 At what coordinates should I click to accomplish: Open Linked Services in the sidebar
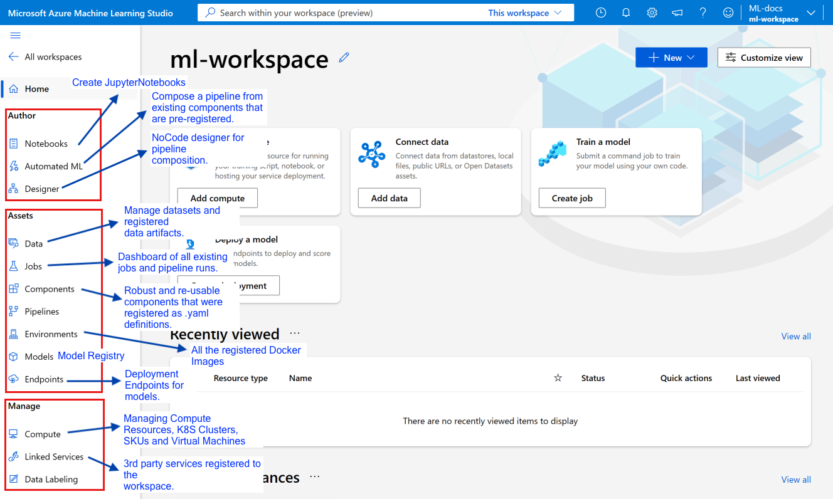(x=54, y=456)
